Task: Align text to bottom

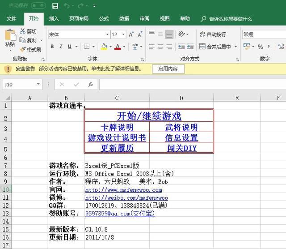Action: pyautogui.click(x=169, y=34)
